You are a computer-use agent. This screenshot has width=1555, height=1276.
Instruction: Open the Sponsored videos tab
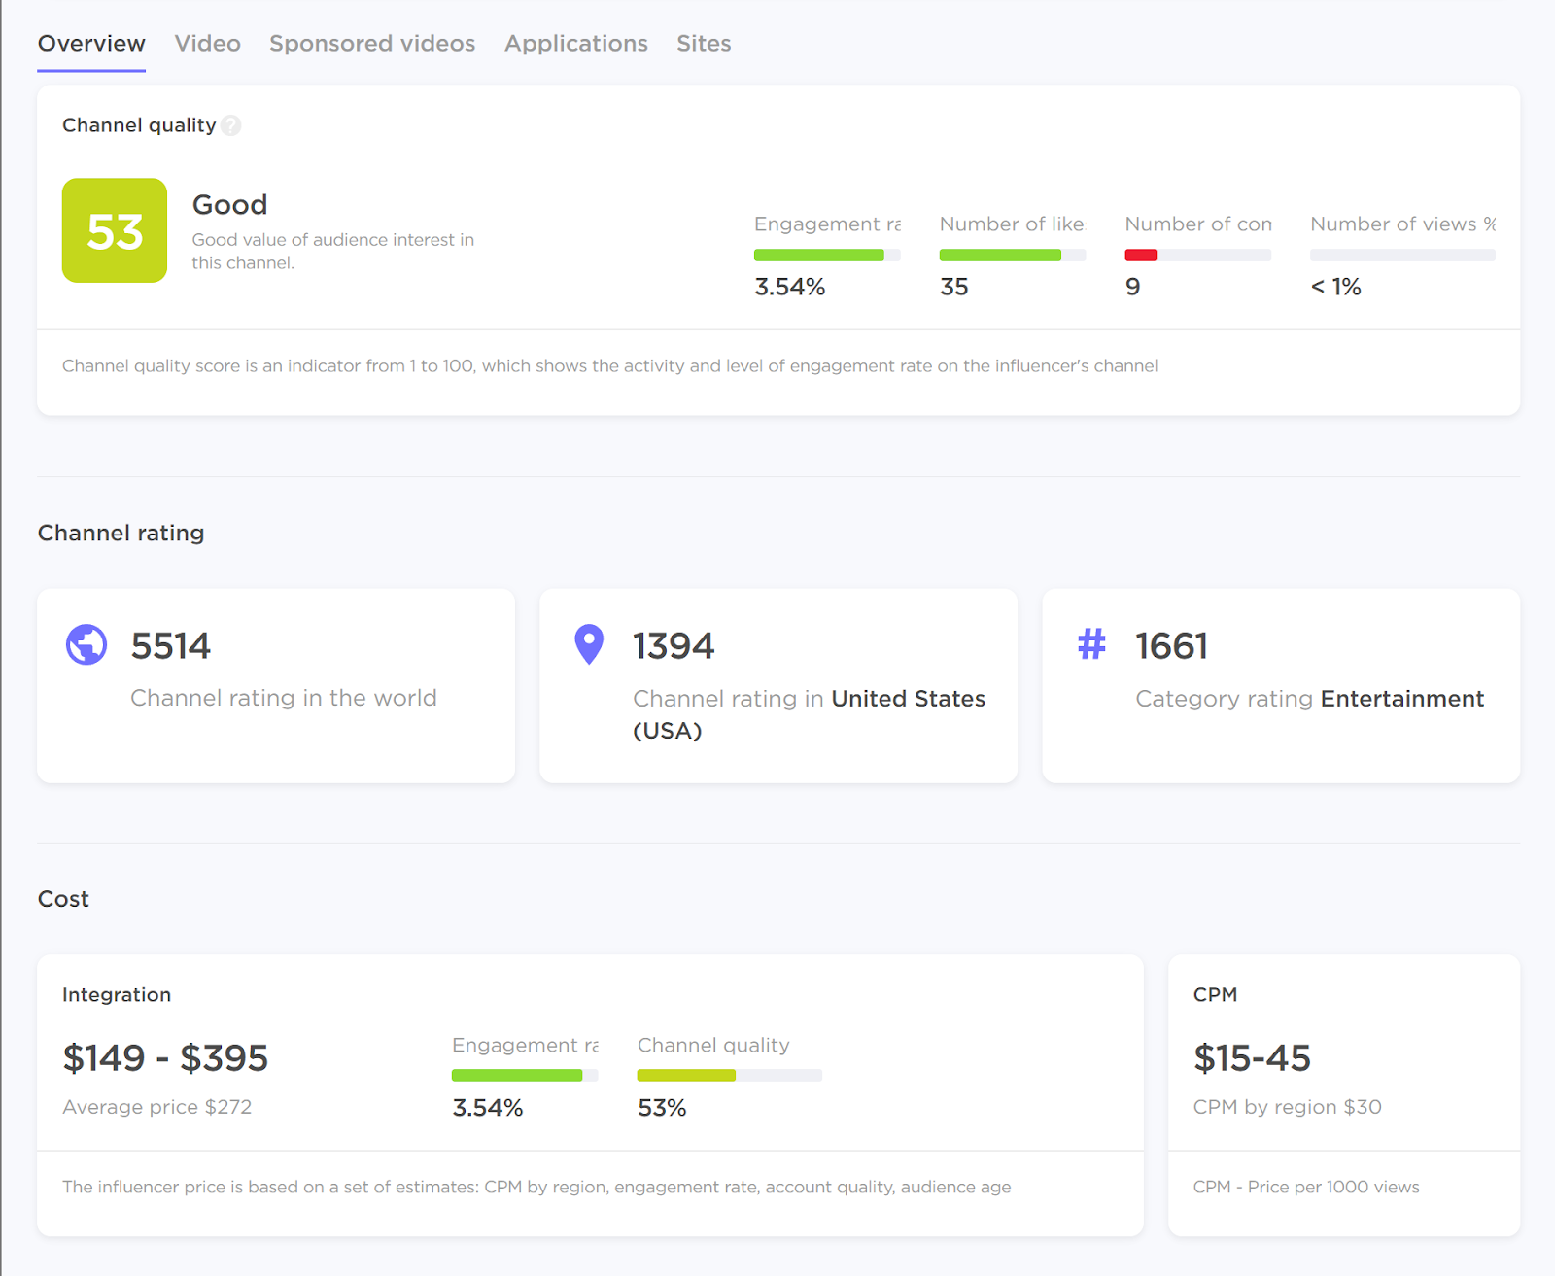pos(372,43)
